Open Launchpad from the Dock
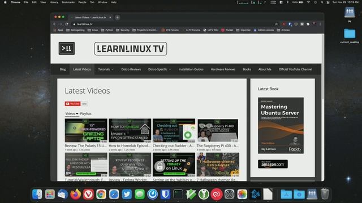 tap(50, 194)
